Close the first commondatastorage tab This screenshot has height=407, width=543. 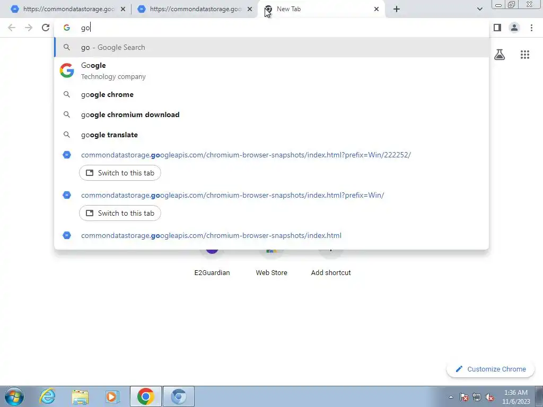[x=123, y=9]
